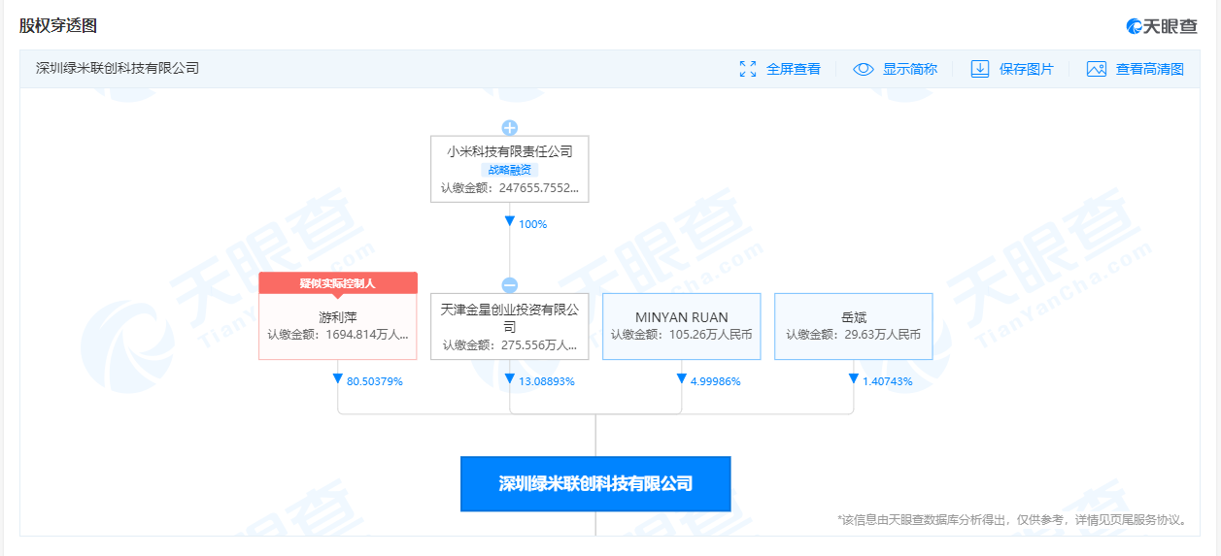Click the company name in the chart header bar
The height and width of the screenshot is (556, 1221).
pyautogui.click(x=118, y=69)
